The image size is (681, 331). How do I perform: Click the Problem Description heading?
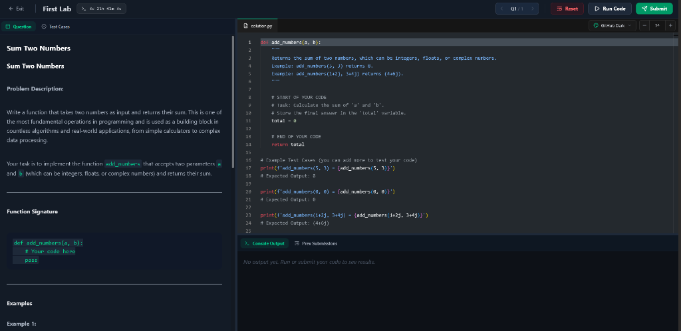(x=35, y=88)
